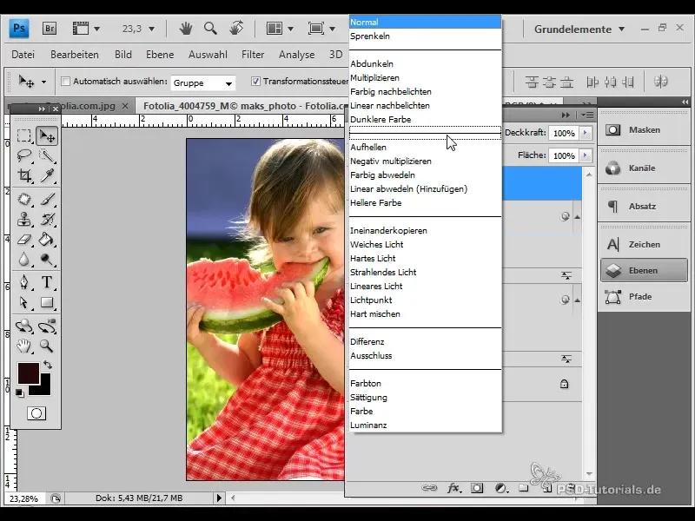Select the Zoom tool in toolbox
The image size is (695, 521).
tap(47, 346)
